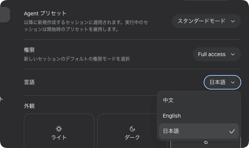
Task: Click the Agent プリセット heading
Action: point(45,13)
